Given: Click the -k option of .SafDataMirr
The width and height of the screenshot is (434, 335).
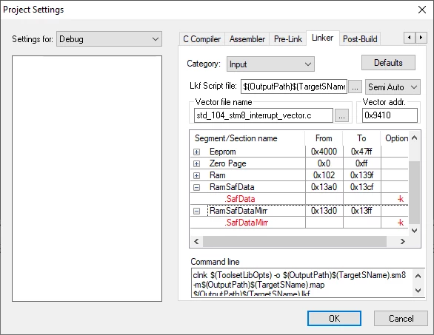Looking at the screenshot, I should (400, 223).
